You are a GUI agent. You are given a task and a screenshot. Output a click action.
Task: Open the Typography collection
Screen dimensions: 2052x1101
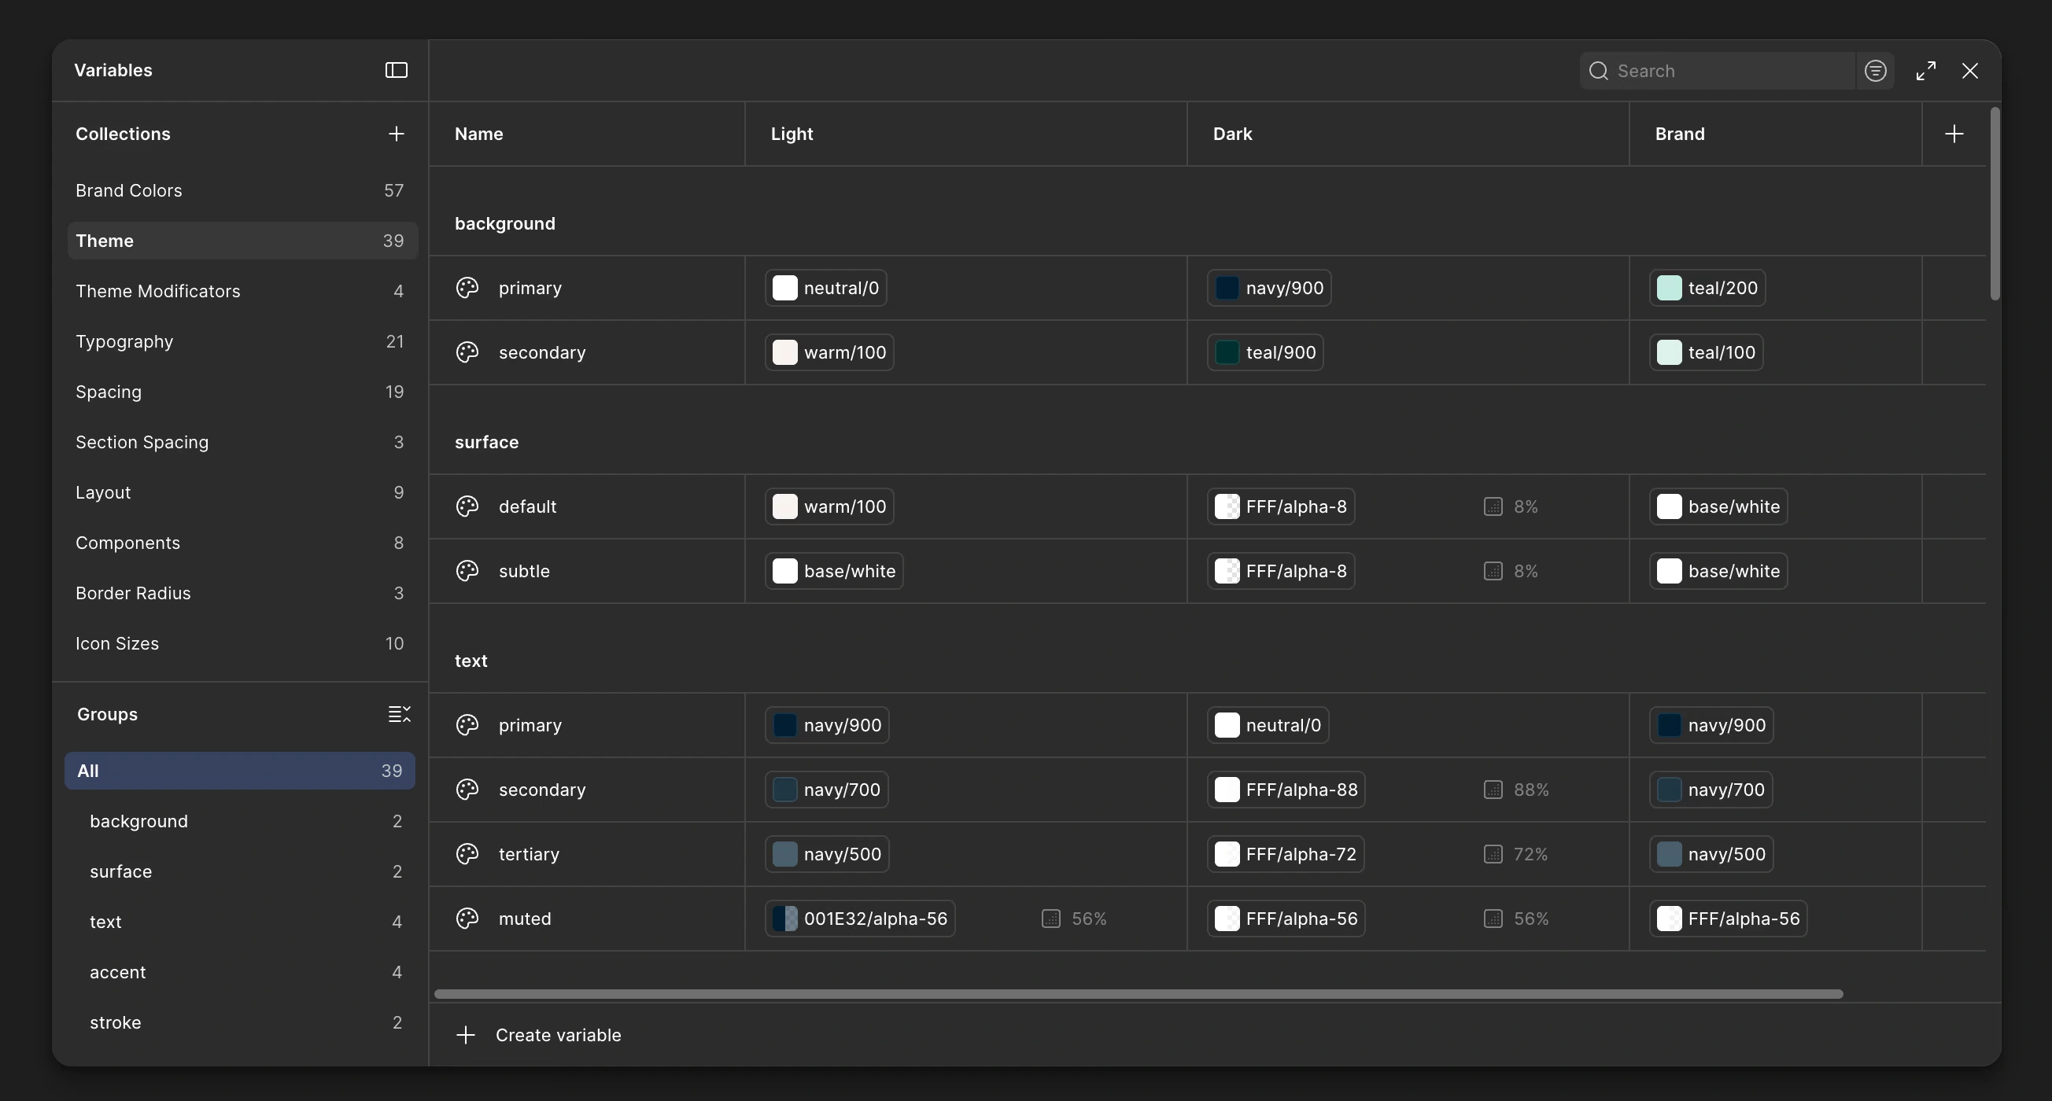(242, 341)
